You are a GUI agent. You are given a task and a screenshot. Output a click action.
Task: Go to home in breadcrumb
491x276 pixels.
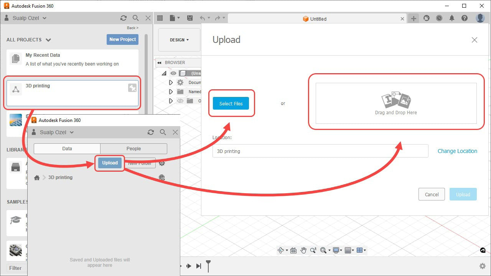pos(37,177)
